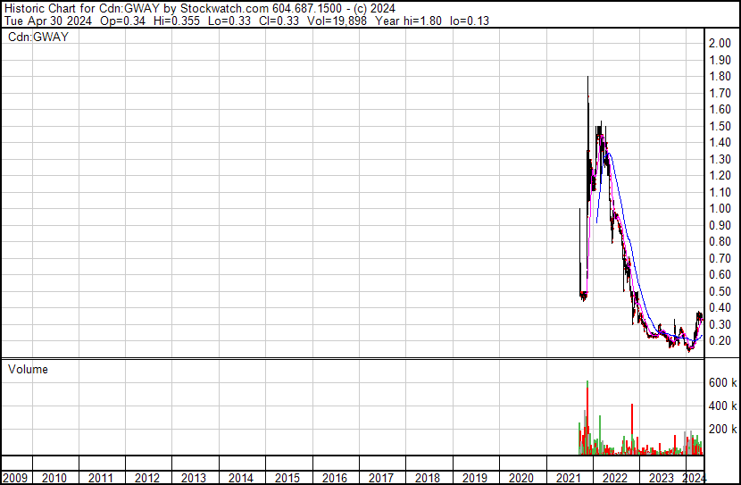
Task: Click the 2024 year label
Action: [695, 478]
